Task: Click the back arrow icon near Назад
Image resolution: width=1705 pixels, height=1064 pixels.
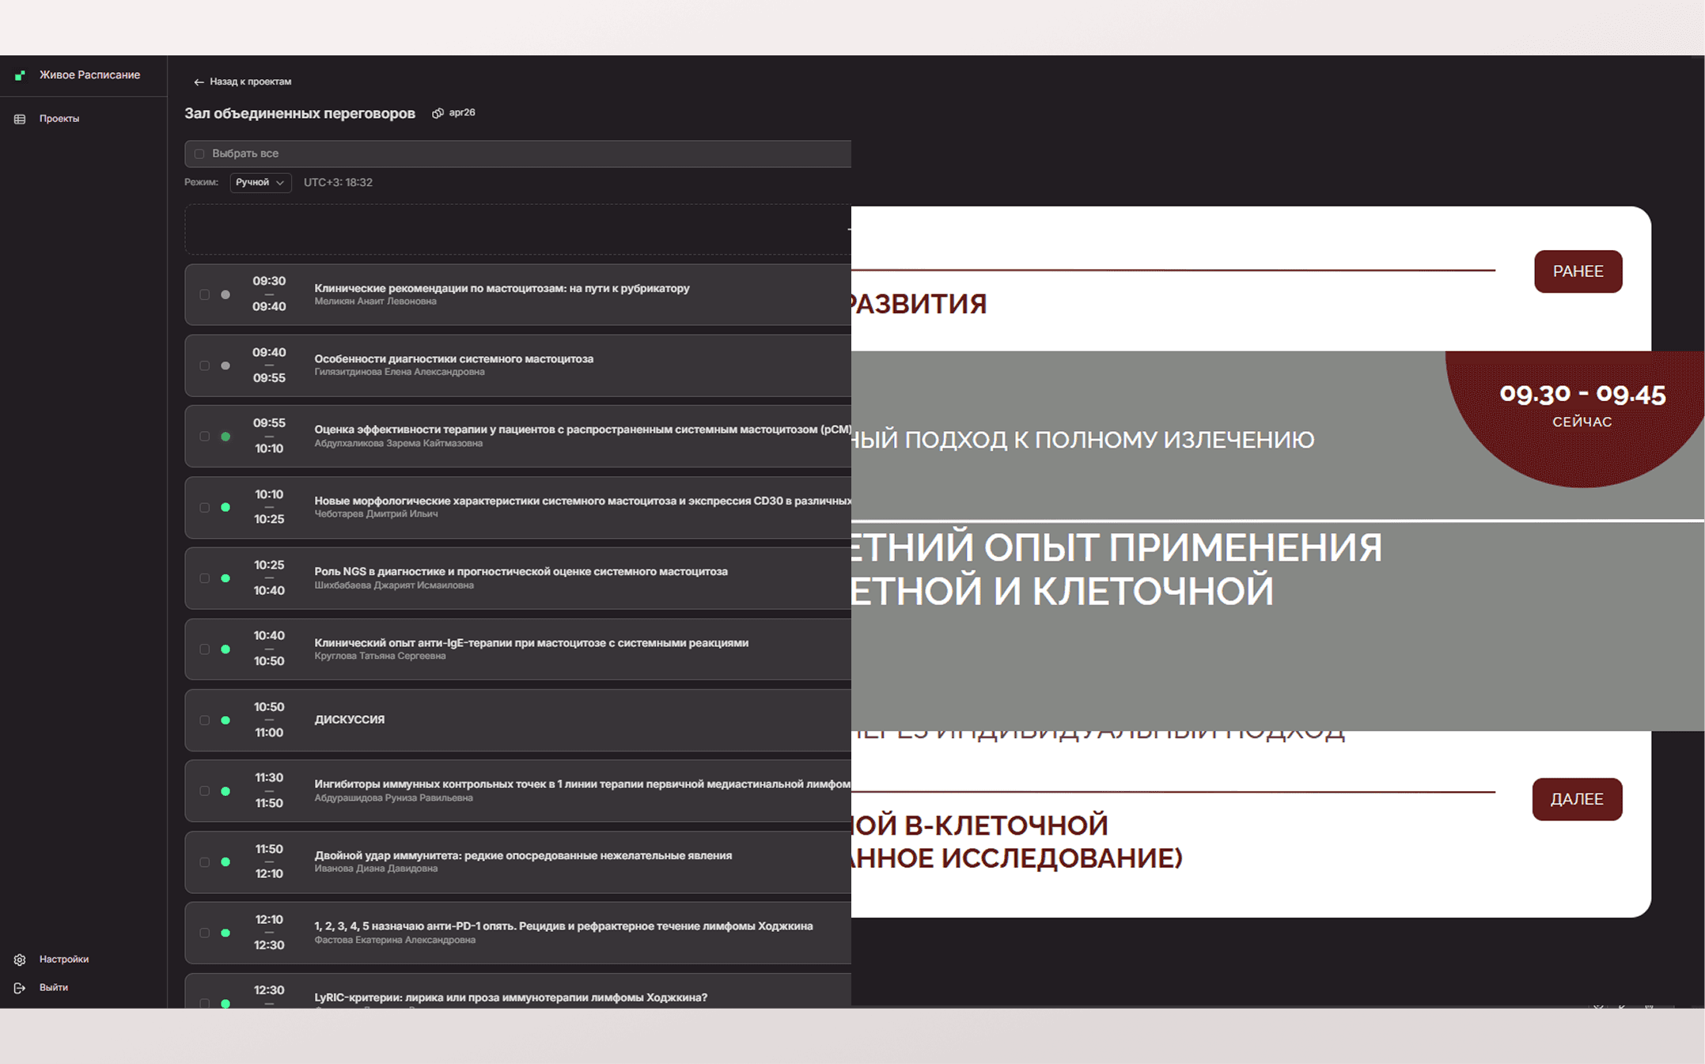Action: point(199,82)
